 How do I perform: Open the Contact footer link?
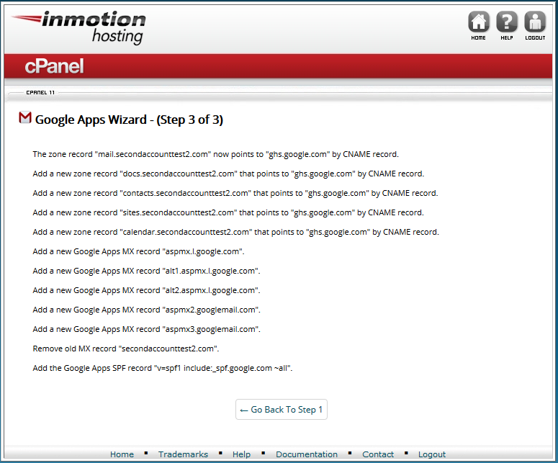[378, 454]
